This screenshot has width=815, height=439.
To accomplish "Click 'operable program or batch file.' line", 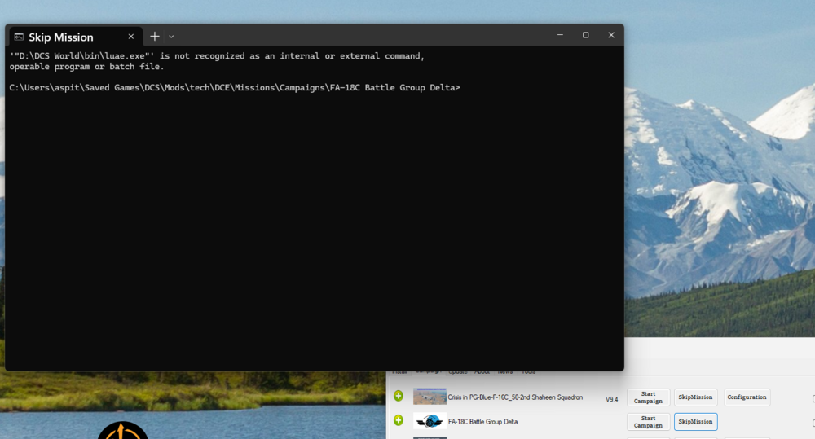I will (87, 67).
